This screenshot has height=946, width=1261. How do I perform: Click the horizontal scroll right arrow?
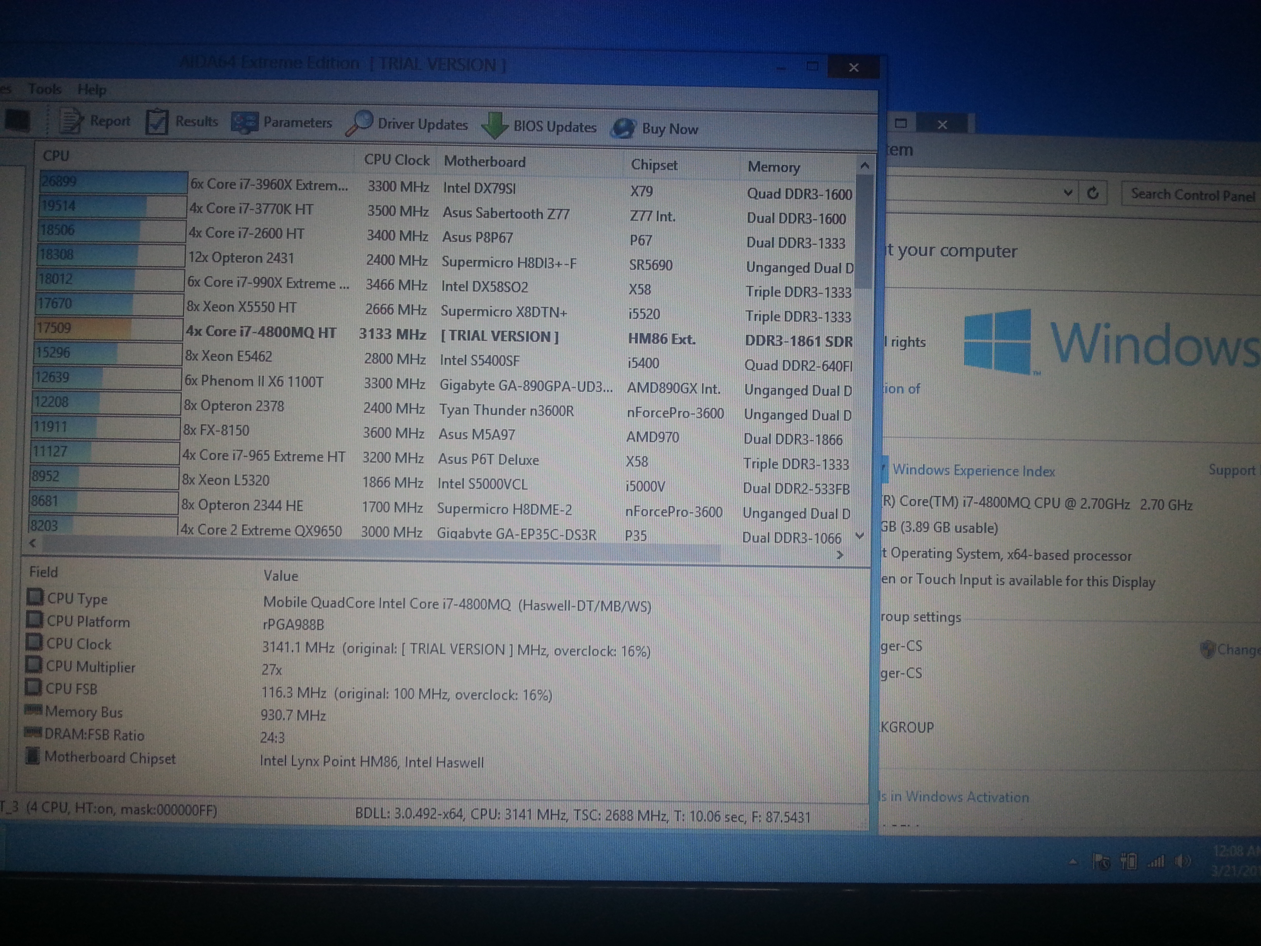coord(839,554)
